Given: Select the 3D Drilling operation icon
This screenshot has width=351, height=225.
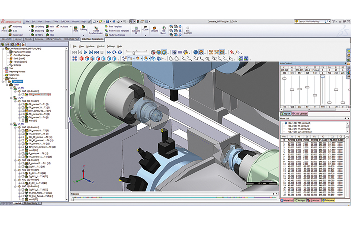Looking at the screenshot, I should [33, 27].
